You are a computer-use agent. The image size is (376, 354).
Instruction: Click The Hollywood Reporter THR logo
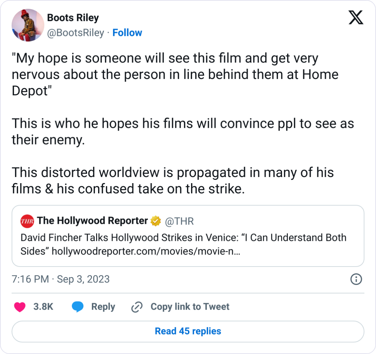point(27,221)
